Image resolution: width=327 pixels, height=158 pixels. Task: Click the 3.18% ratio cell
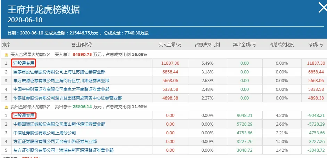click(x=207, y=72)
